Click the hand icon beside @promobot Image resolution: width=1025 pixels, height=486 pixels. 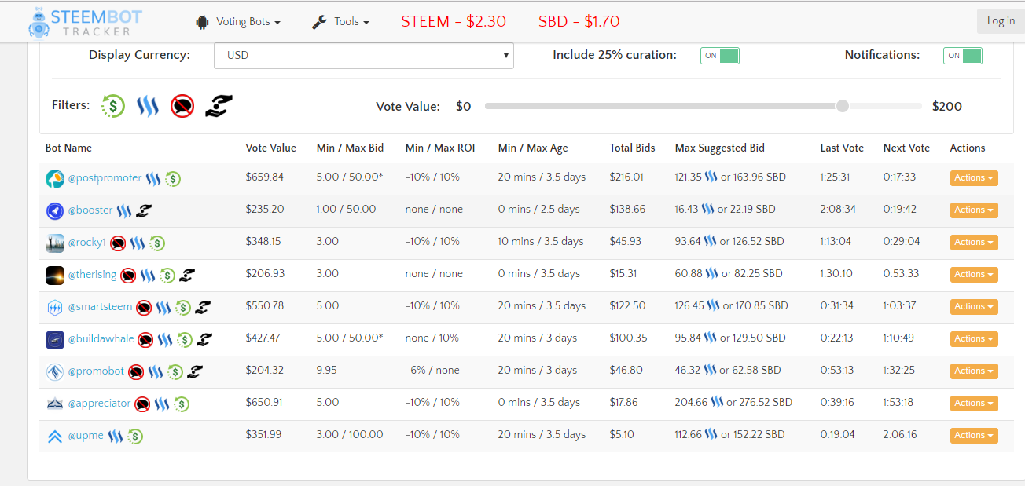(x=195, y=371)
